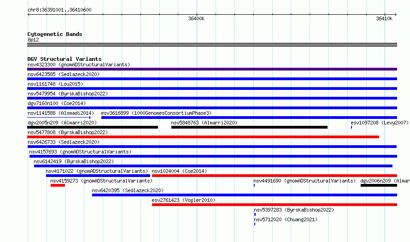Image resolution: width=410 pixels, height=242 pixels.
Task: Open nsv5479954 (ByrskaBishop2022) label
Action: pos(68,94)
